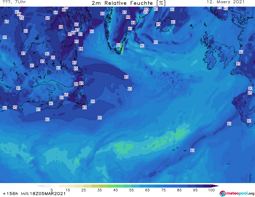Pick the dark purple legend swatch left of 100

pyautogui.click(x=207, y=186)
